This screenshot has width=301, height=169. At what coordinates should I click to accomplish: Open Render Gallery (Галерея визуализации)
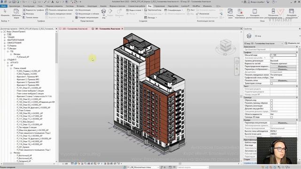(87, 17)
